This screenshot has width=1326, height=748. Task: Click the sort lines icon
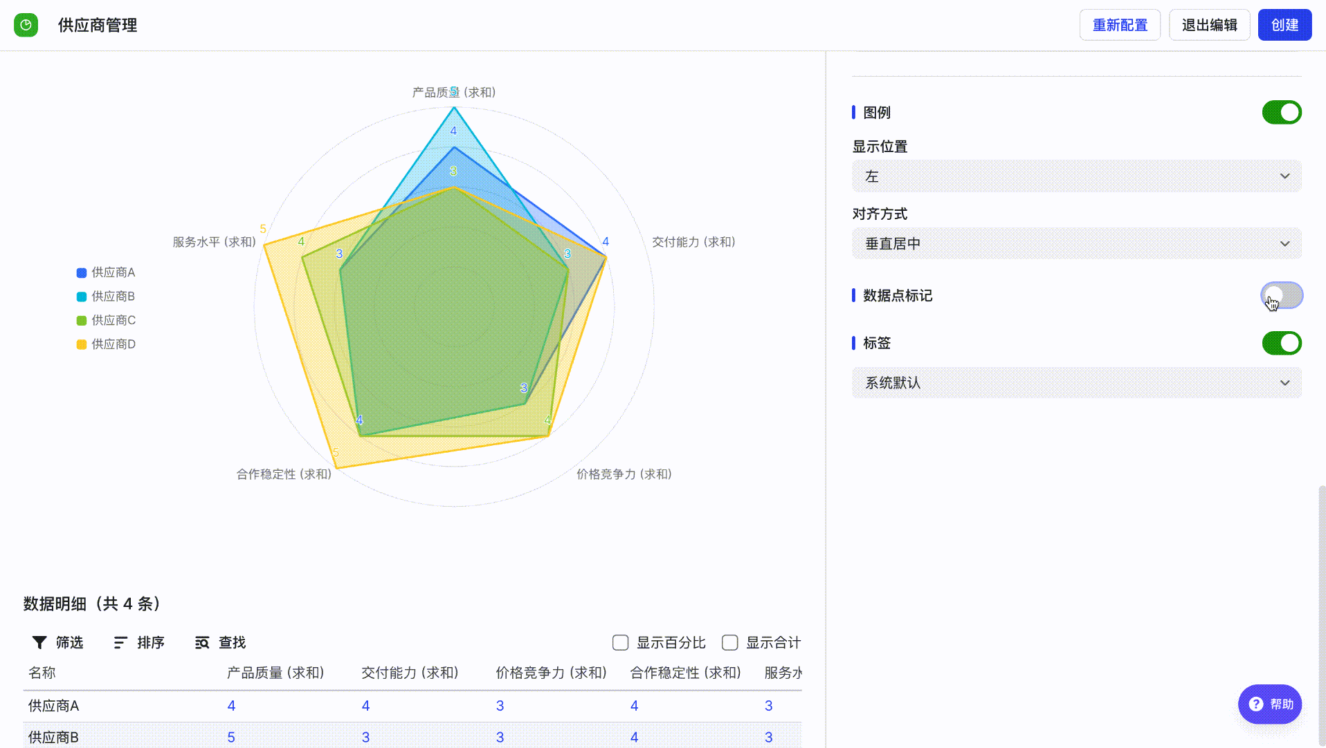click(120, 642)
